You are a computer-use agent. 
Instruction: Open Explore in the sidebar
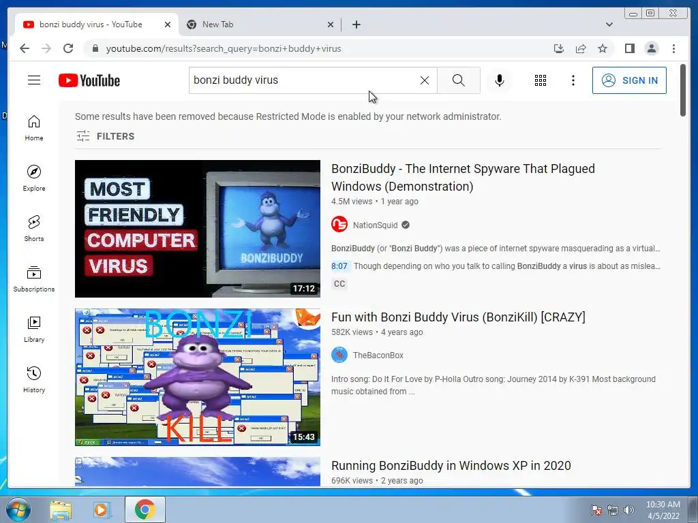coord(34,178)
